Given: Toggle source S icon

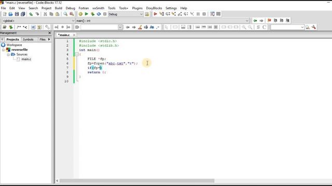Looking at the screenshot, I should point(258,27).
